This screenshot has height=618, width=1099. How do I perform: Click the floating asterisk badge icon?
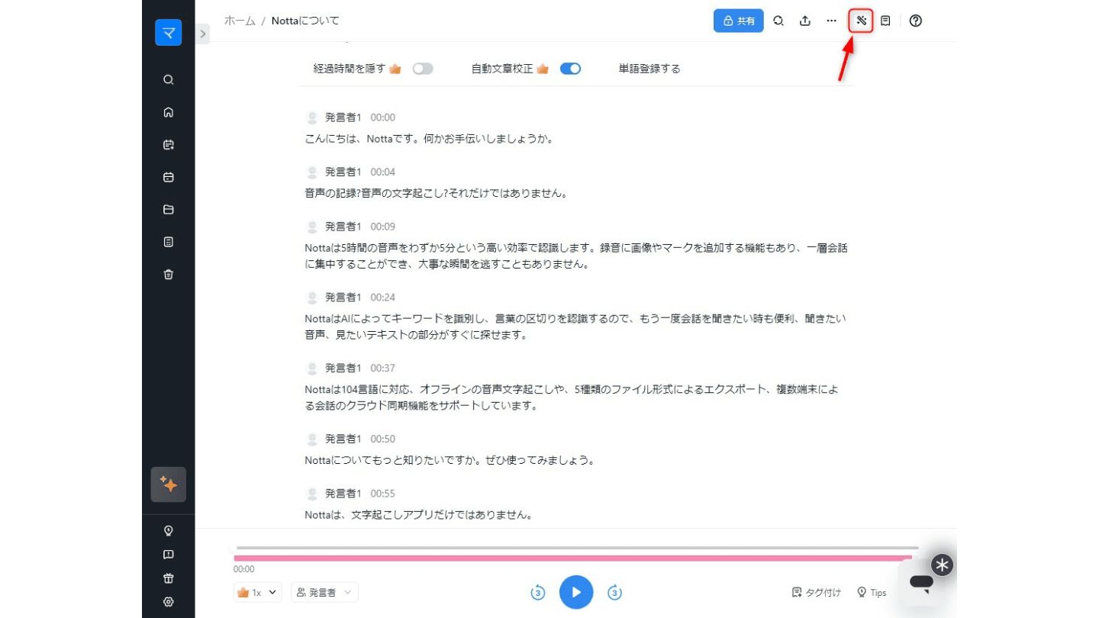(943, 565)
